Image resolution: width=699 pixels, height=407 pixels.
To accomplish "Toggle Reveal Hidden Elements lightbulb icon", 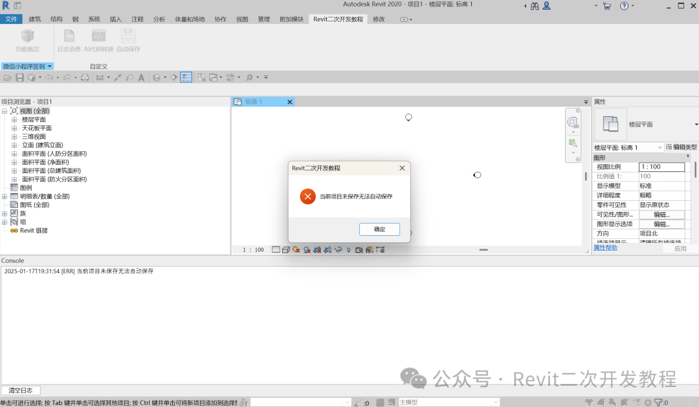I will [x=349, y=250].
